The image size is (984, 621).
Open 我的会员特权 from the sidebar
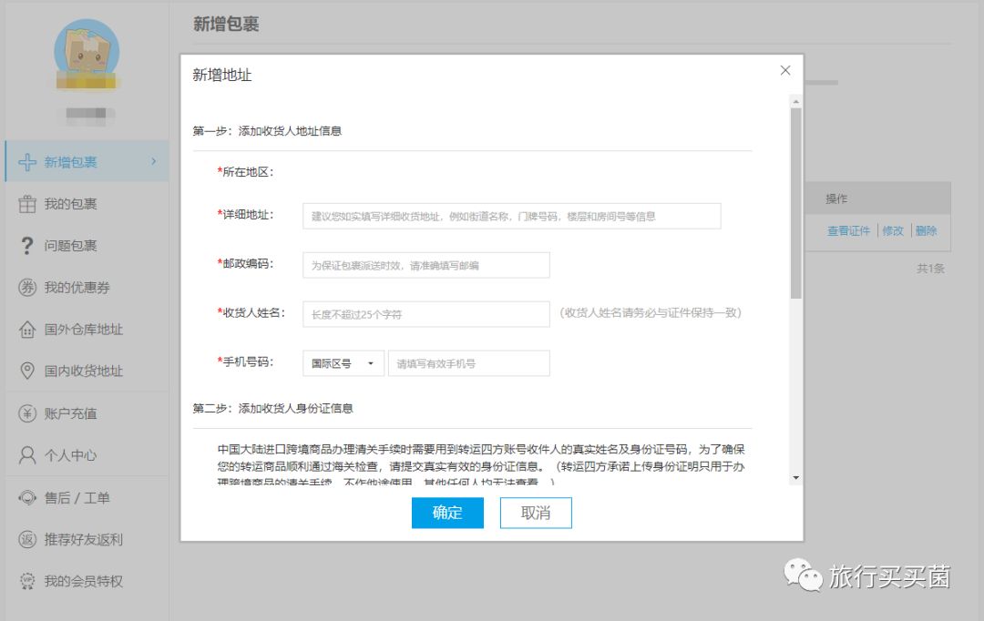pyautogui.click(x=82, y=581)
